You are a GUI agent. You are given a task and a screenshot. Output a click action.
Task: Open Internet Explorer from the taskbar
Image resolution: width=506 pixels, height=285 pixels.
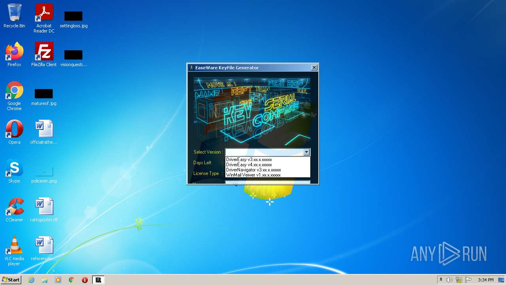tap(31, 280)
